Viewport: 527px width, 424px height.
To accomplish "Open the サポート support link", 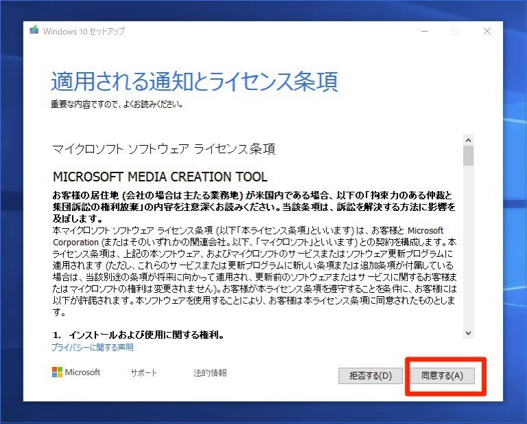I will 144,373.
